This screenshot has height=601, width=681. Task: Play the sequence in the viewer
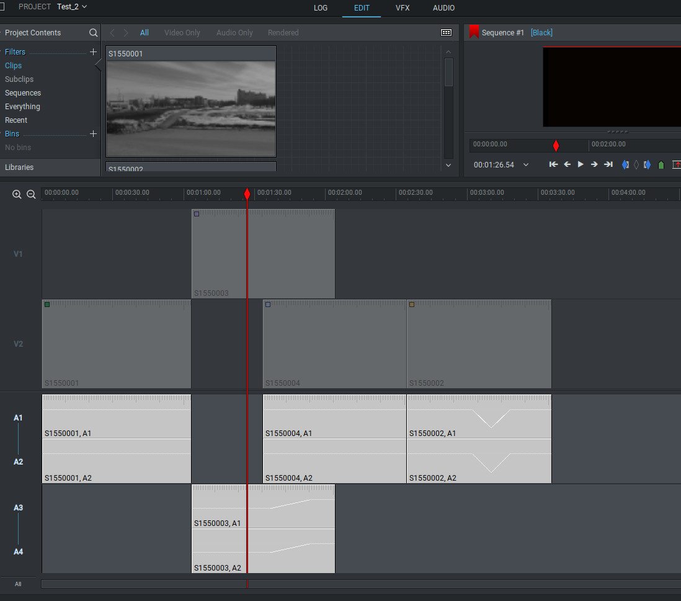point(581,164)
